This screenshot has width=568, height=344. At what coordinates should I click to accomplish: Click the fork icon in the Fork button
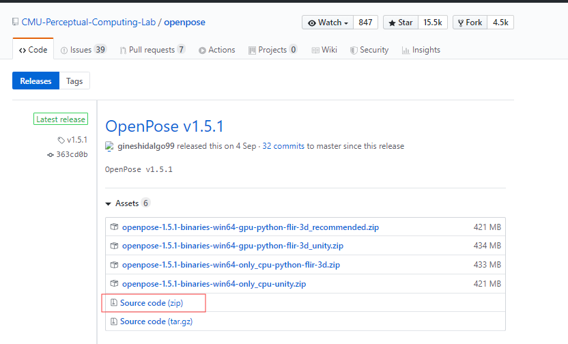click(x=461, y=23)
